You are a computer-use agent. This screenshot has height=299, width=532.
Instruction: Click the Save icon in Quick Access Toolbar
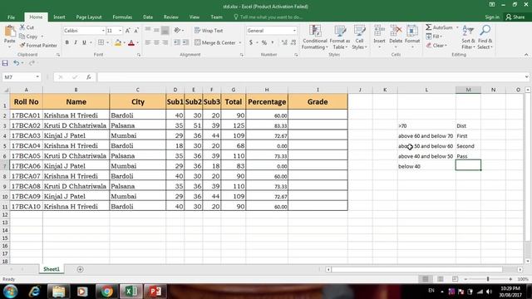[5, 63]
